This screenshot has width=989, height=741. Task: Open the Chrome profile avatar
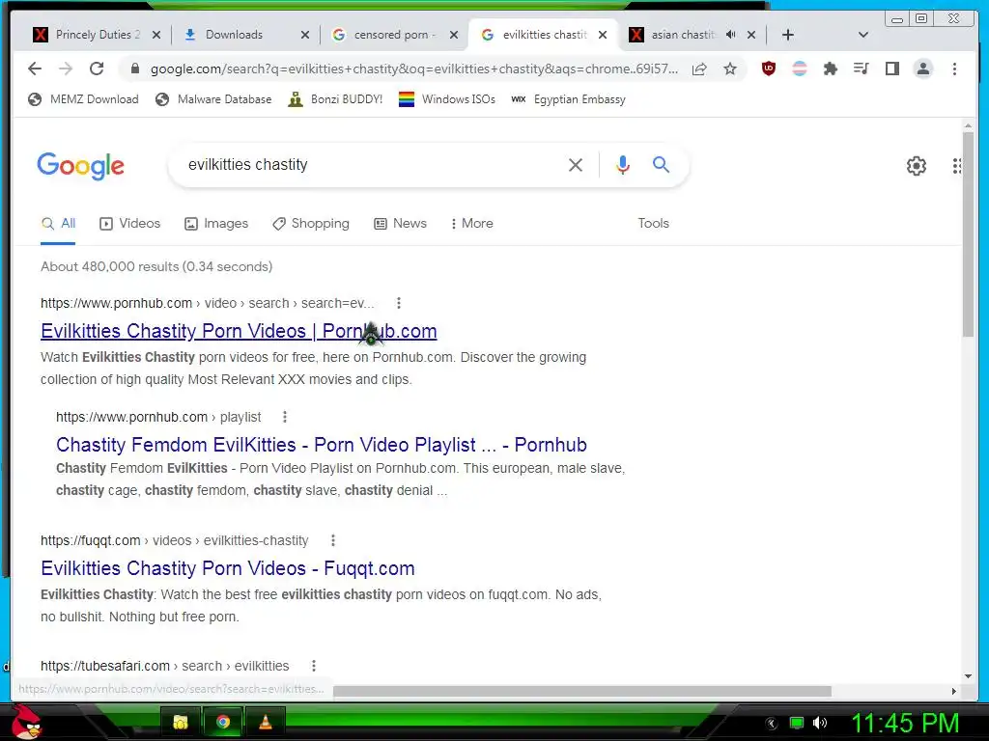[922, 69]
